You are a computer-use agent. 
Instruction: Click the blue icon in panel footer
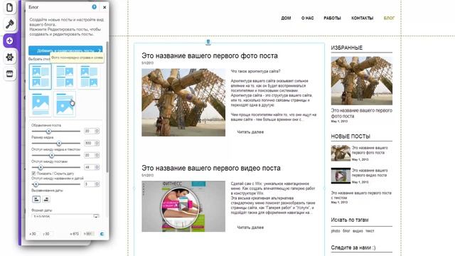pyautogui.click(x=102, y=234)
